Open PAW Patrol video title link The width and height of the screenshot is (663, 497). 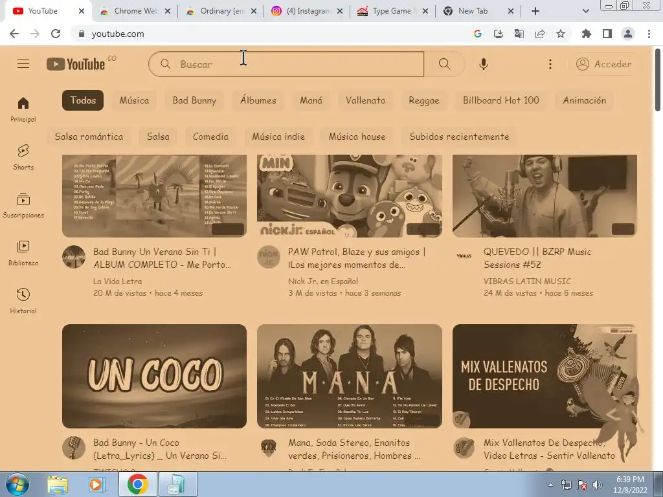(x=357, y=258)
